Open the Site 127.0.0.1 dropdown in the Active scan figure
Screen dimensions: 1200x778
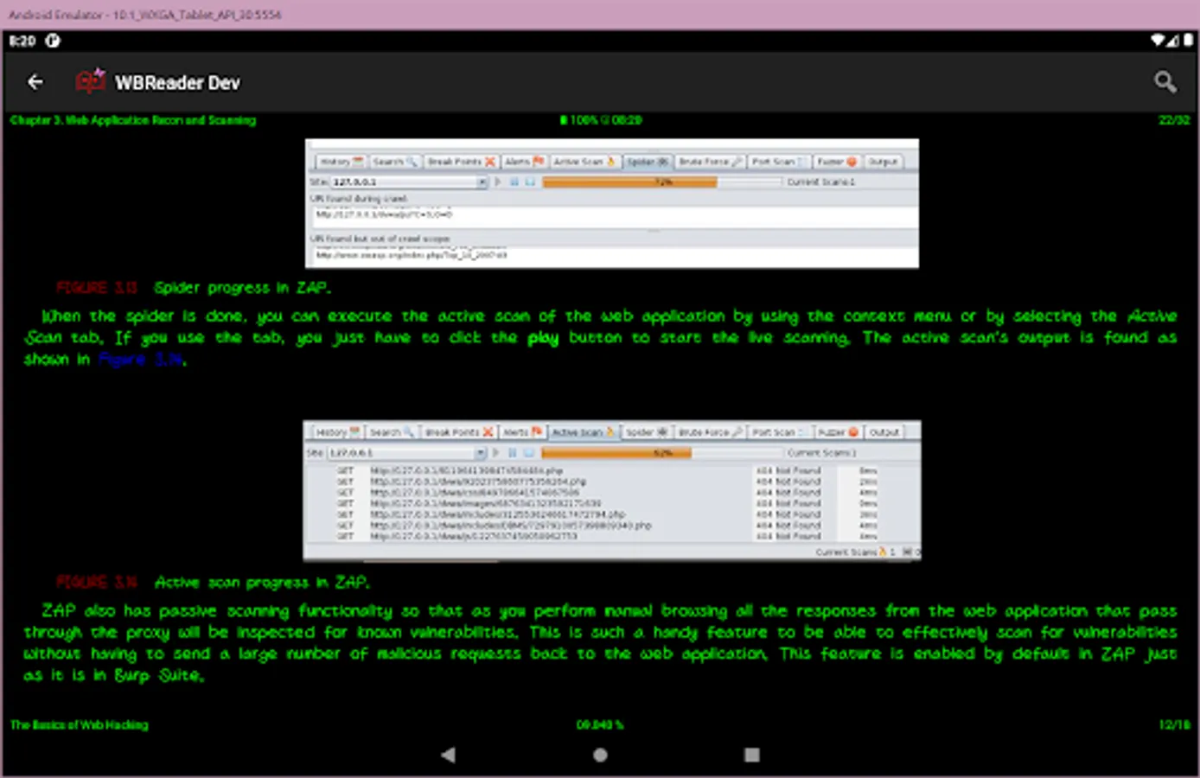point(406,453)
